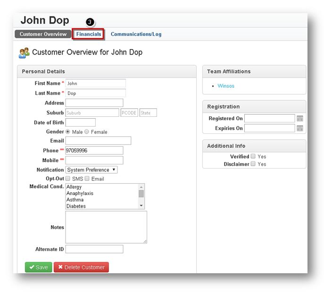The width and height of the screenshot is (324, 294).
Task: Select Allergy in Medical Cond. list
Action: (x=102, y=187)
